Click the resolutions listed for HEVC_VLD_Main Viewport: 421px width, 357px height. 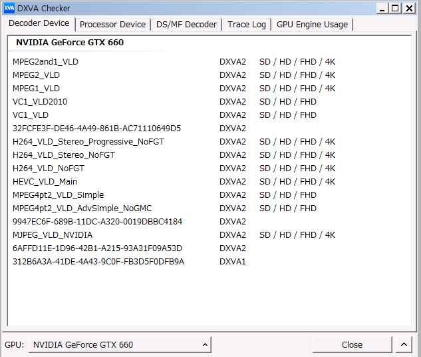click(x=297, y=182)
